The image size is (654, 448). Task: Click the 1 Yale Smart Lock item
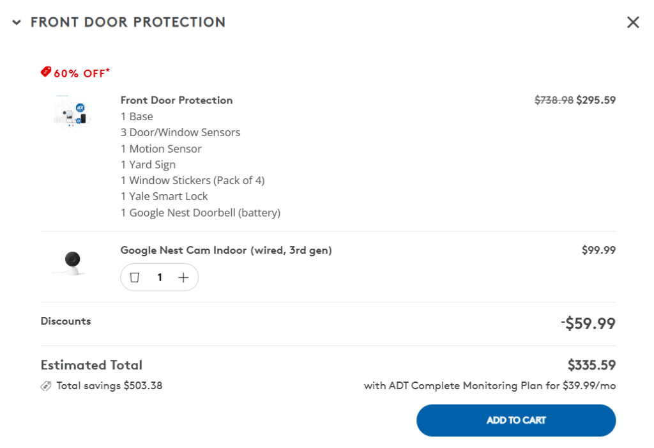pyautogui.click(x=164, y=197)
